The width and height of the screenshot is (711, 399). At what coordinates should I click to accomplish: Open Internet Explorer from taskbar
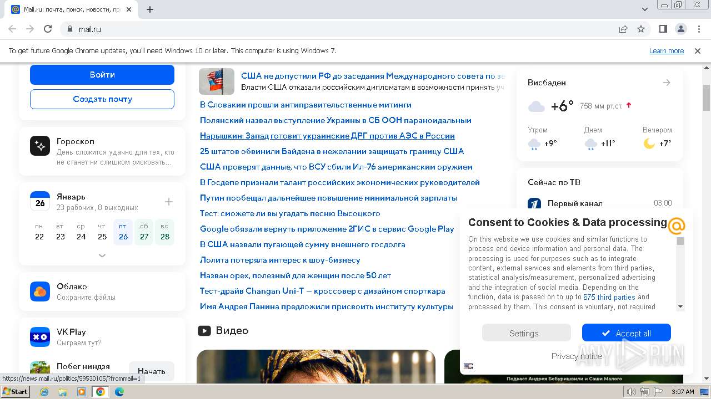tap(44, 392)
